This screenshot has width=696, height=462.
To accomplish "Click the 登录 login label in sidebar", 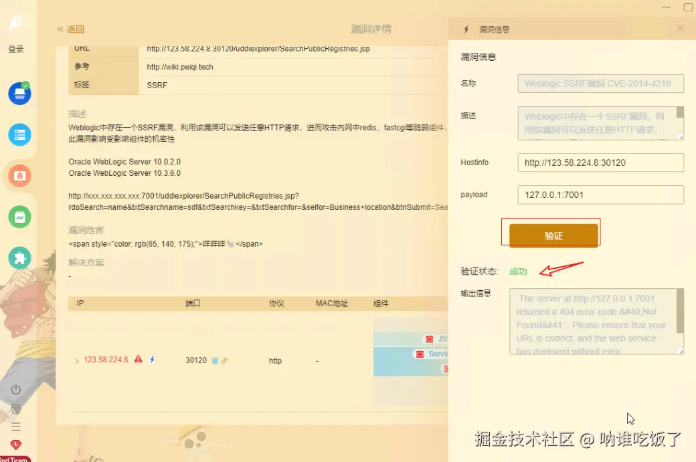I will [x=15, y=49].
